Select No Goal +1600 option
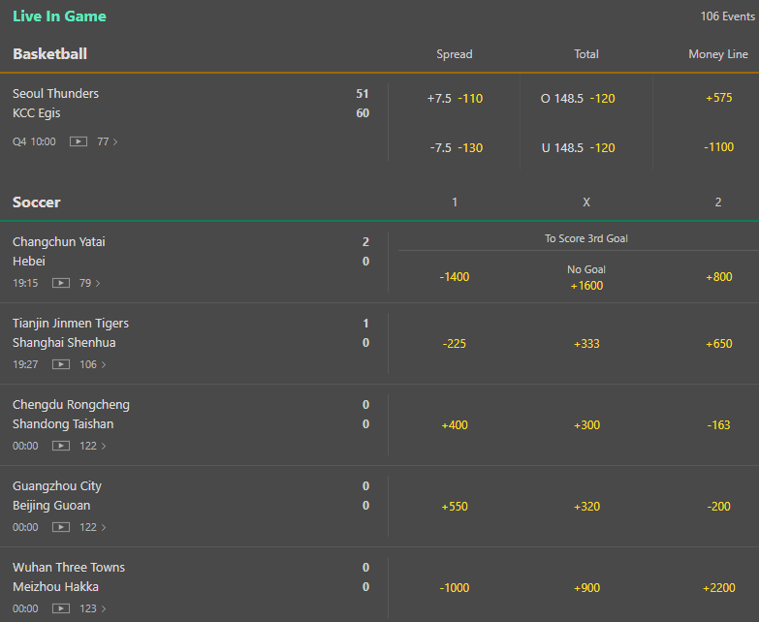759x622 pixels. tap(586, 278)
